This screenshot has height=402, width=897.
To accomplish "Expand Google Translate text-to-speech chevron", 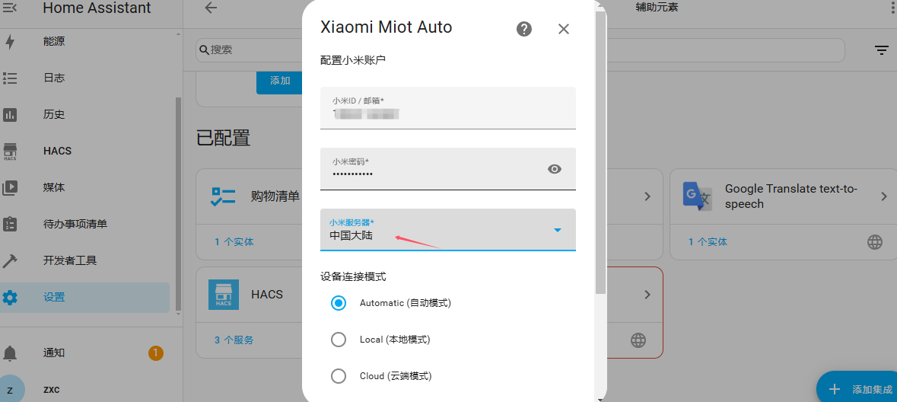I will [884, 196].
